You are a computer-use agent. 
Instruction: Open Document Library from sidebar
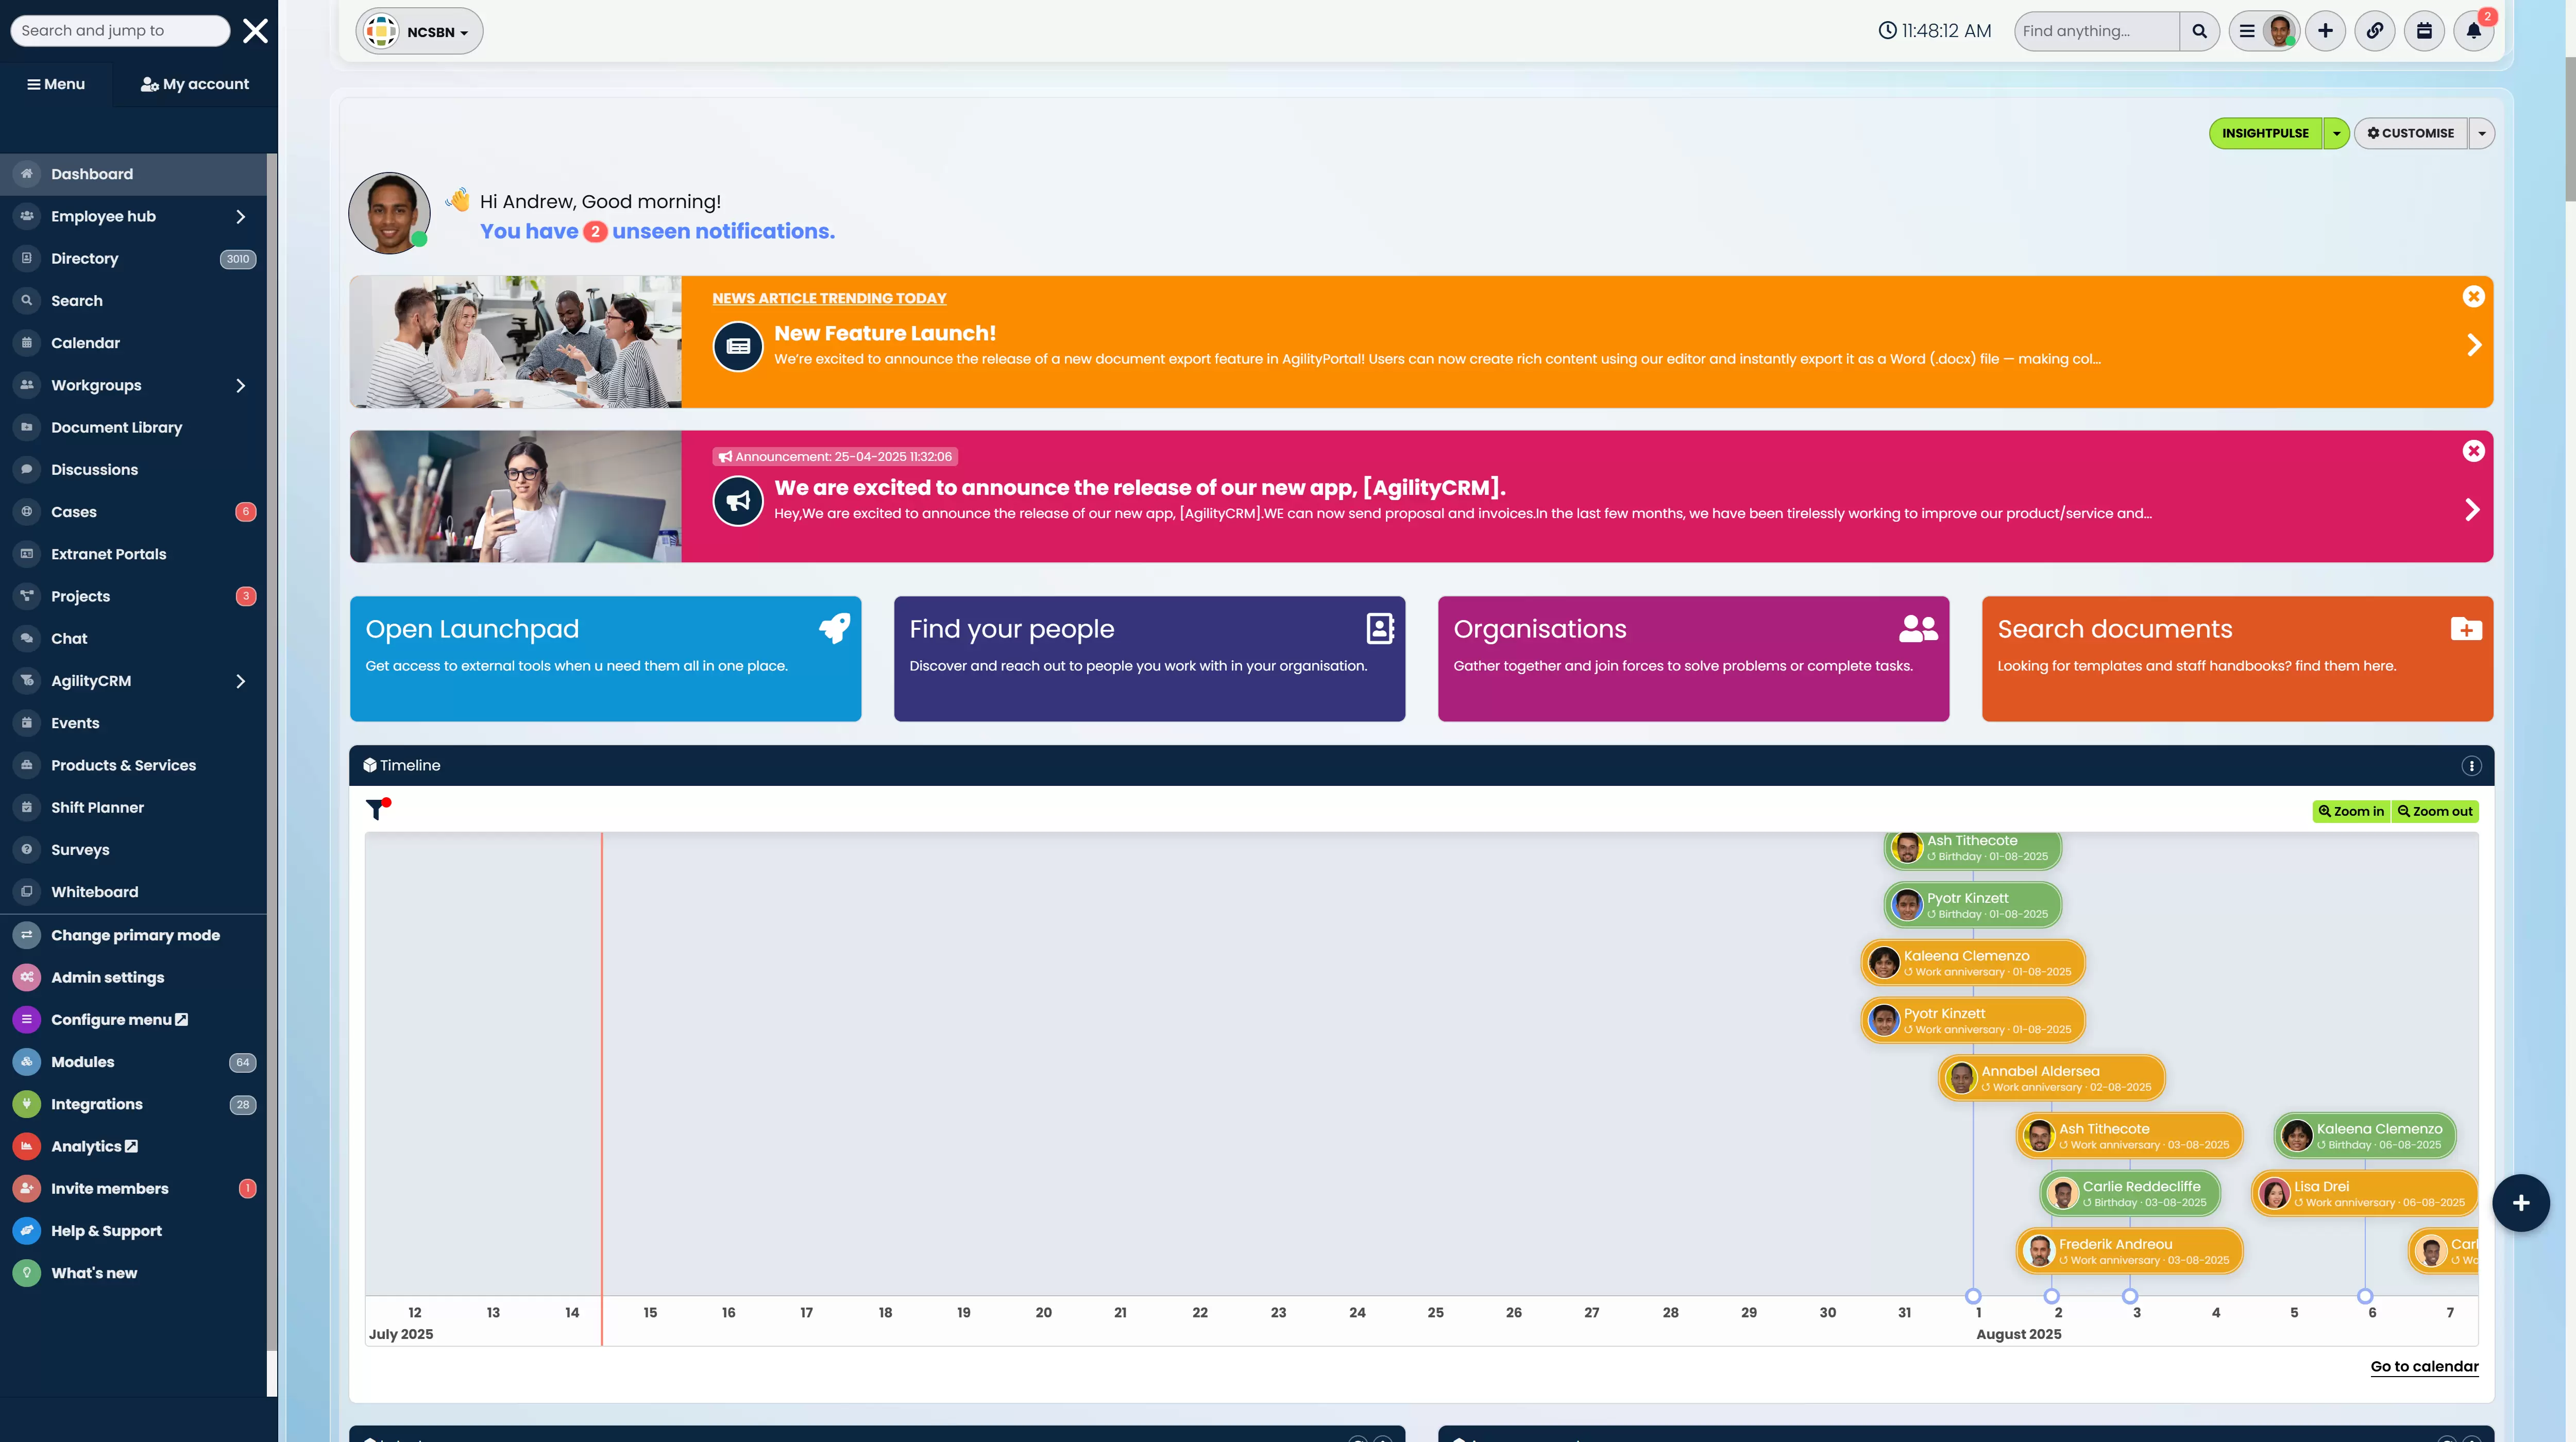116,427
